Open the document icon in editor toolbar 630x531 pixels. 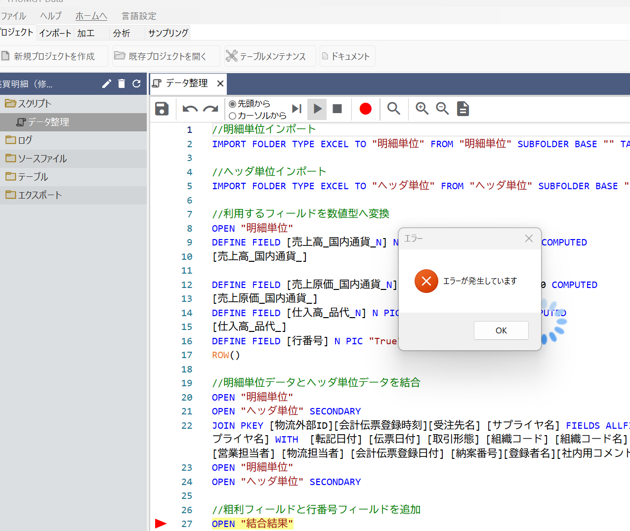click(x=463, y=109)
